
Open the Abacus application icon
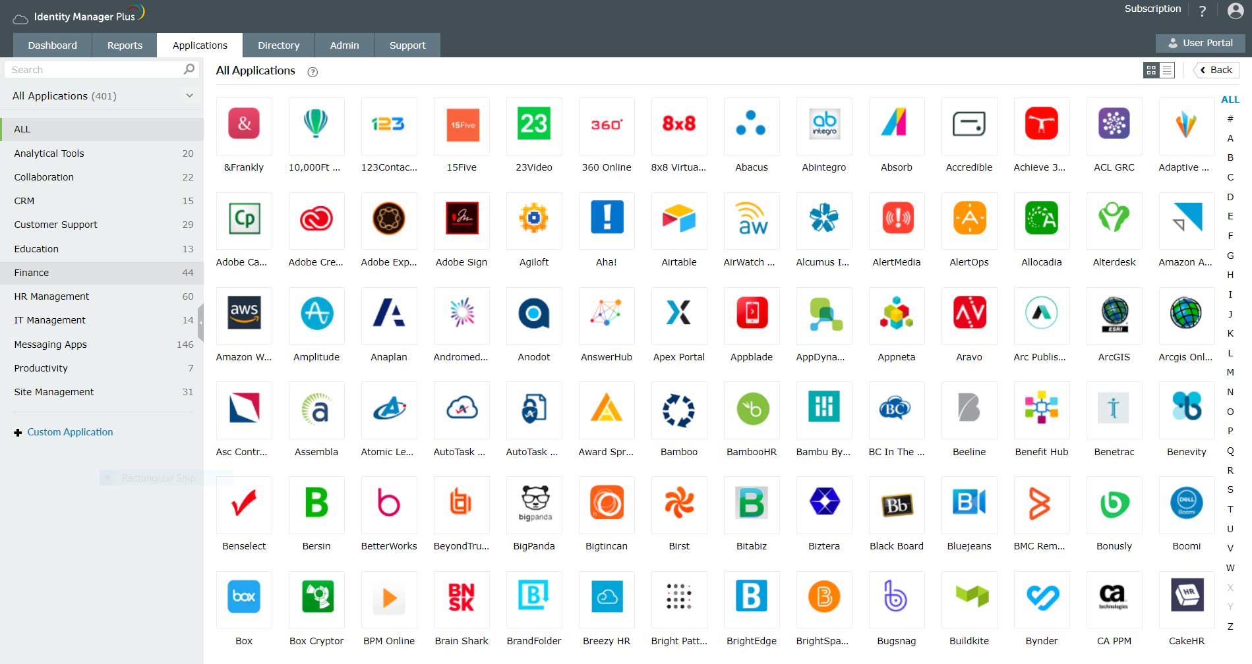[x=752, y=124]
